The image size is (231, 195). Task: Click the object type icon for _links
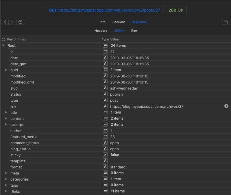pos(105,191)
